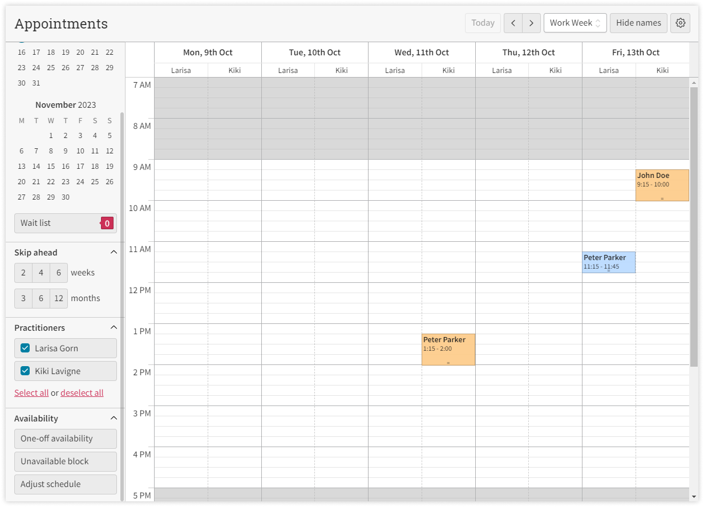Skip ahead 6 weeks
Viewport: 704px width, 507px height.
pyautogui.click(x=59, y=273)
